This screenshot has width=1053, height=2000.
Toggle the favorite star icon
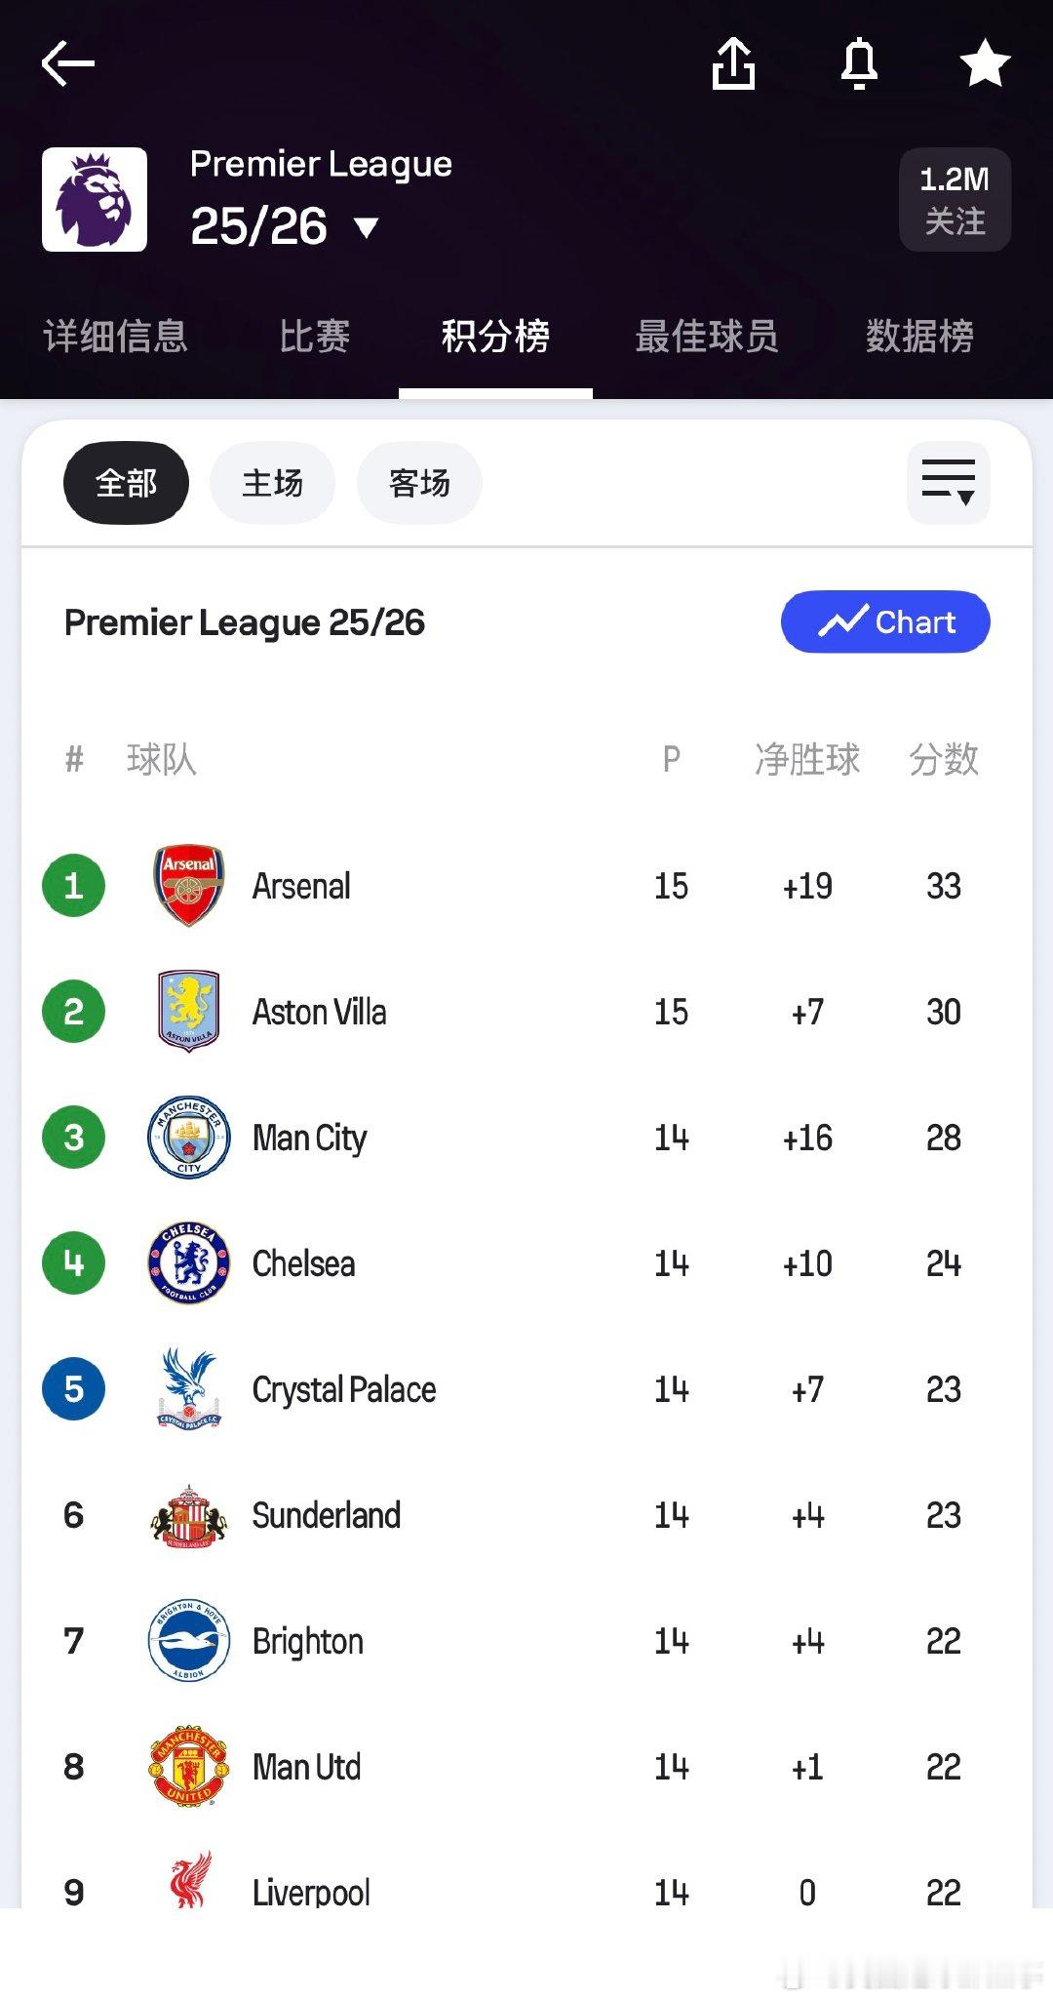985,64
